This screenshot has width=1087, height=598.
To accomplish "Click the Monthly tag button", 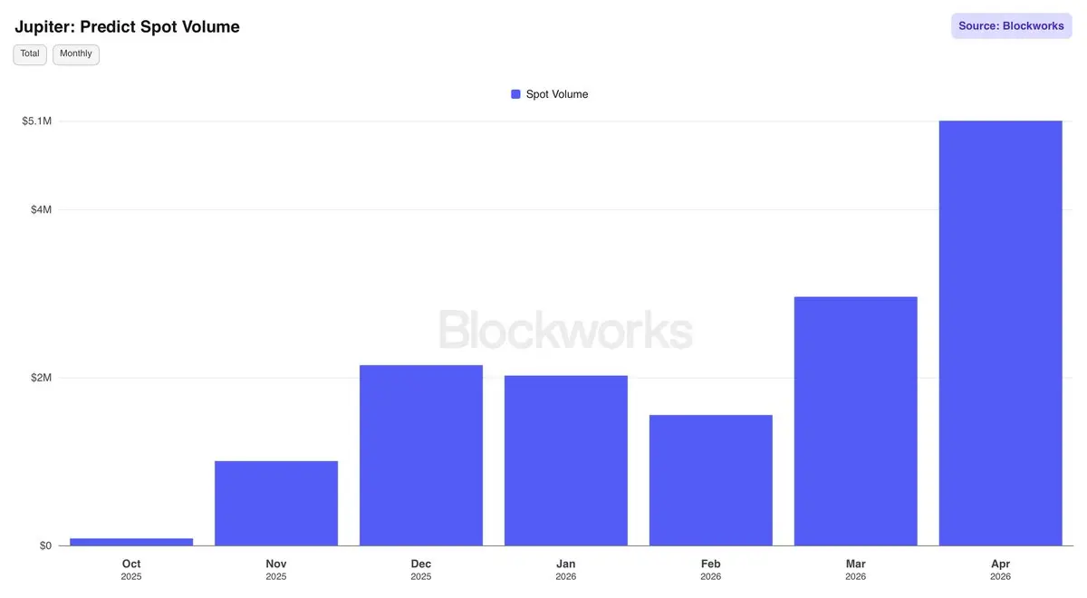I will (x=76, y=54).
